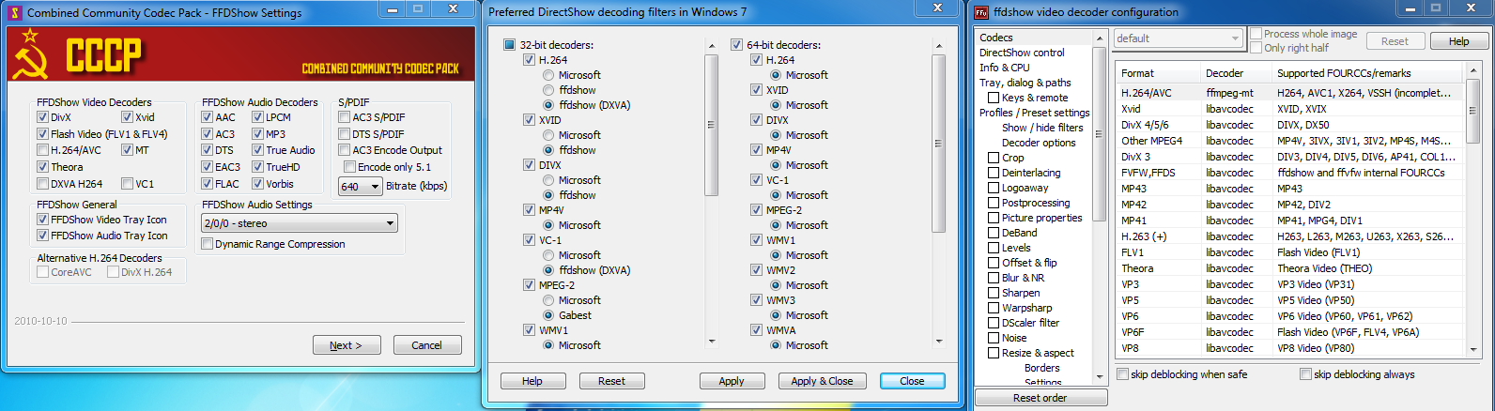Select ffdshow (DXVA) under 32-bit H.264
Image resolution: width=1495 pixels, height=411 pixels.
(x=548, y=105)
